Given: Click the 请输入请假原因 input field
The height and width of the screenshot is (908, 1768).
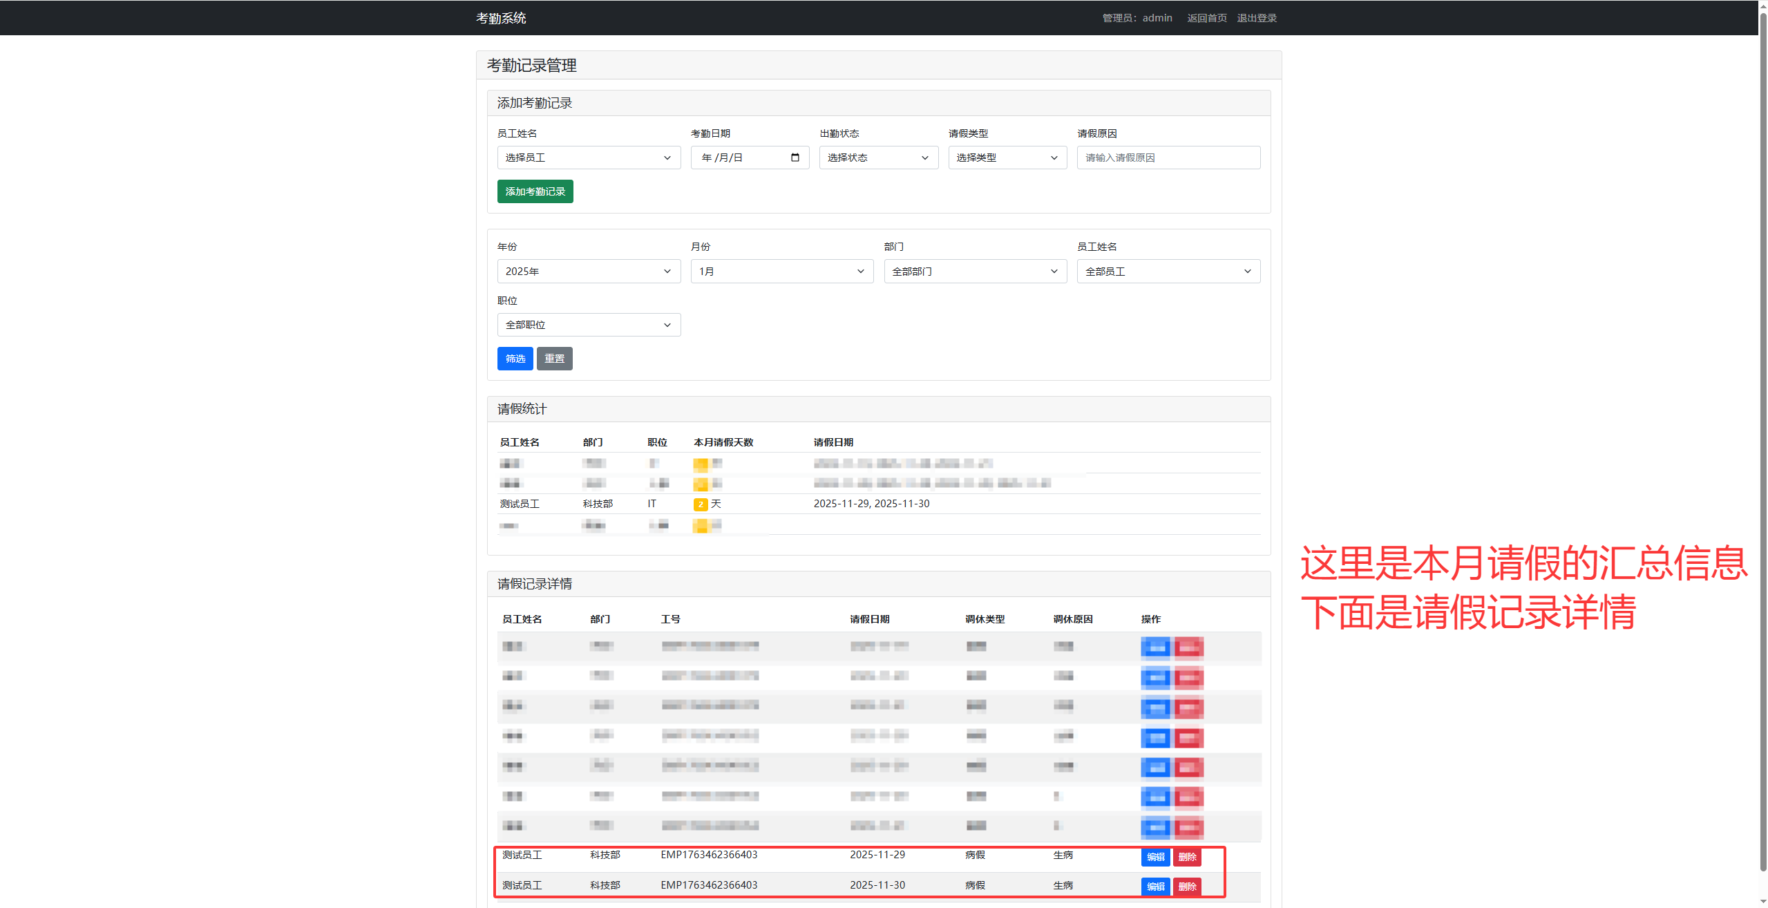Looking at the screenshot, I should click(1168, 158).
